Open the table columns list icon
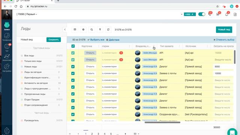 tap(75, 30)
